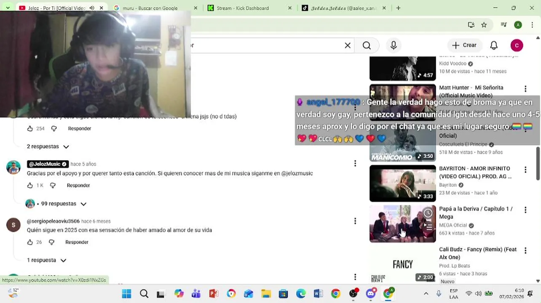Open PowerPoint from the taskbar

click(213, 294)
